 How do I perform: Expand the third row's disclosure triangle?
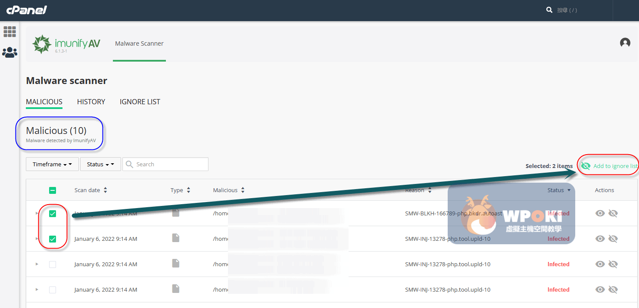(37, 264)
